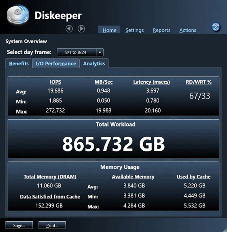Open the Settings menu

(x=135, y=30)
